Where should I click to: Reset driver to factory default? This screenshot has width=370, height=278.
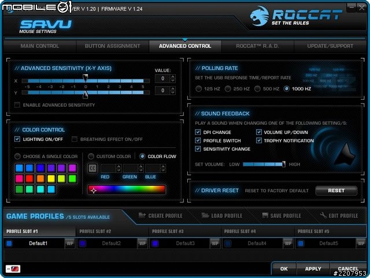coord(336,191)
